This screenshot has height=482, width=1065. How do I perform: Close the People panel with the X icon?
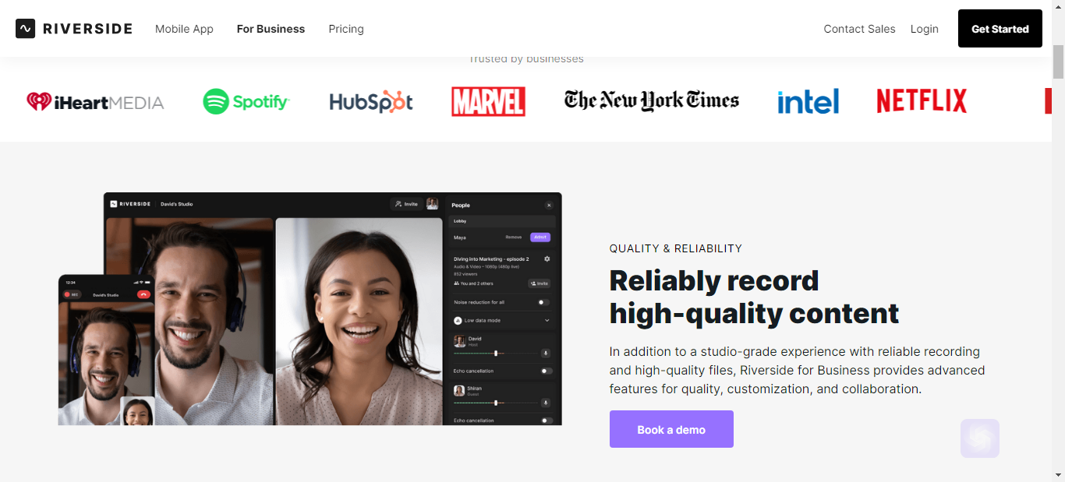(549, 205)
